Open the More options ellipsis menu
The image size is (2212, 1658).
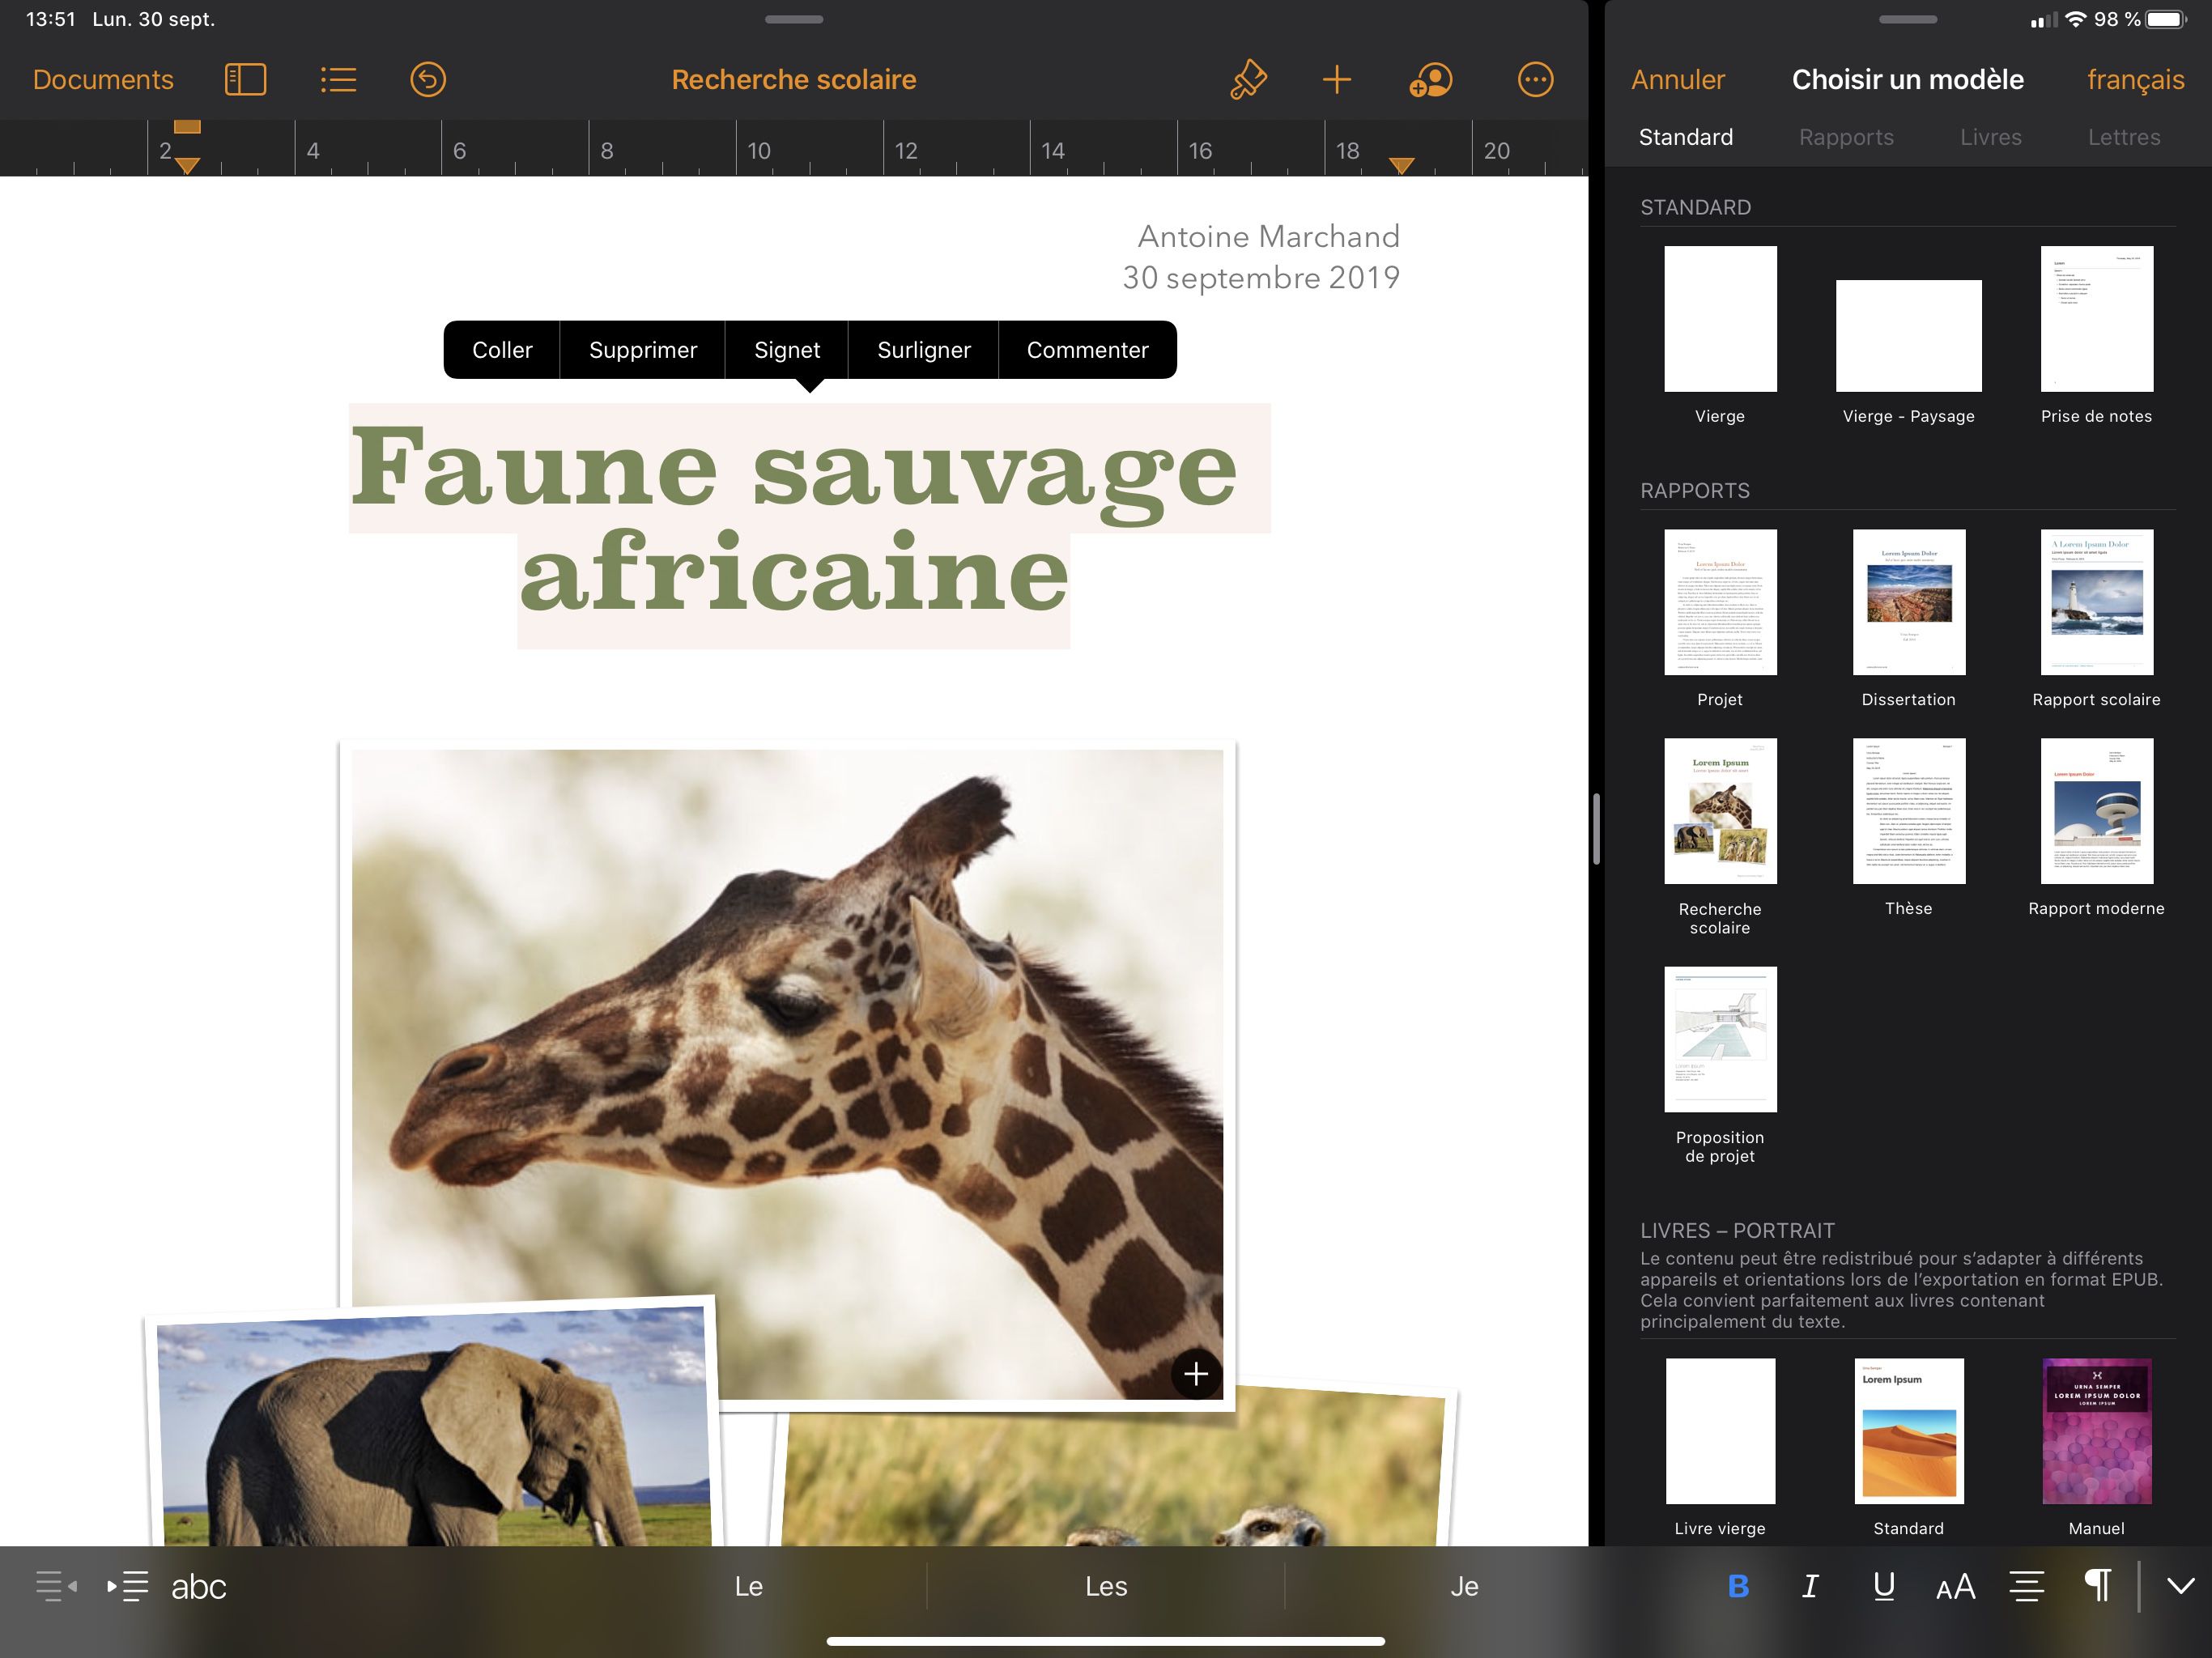tap(1535, 79)
